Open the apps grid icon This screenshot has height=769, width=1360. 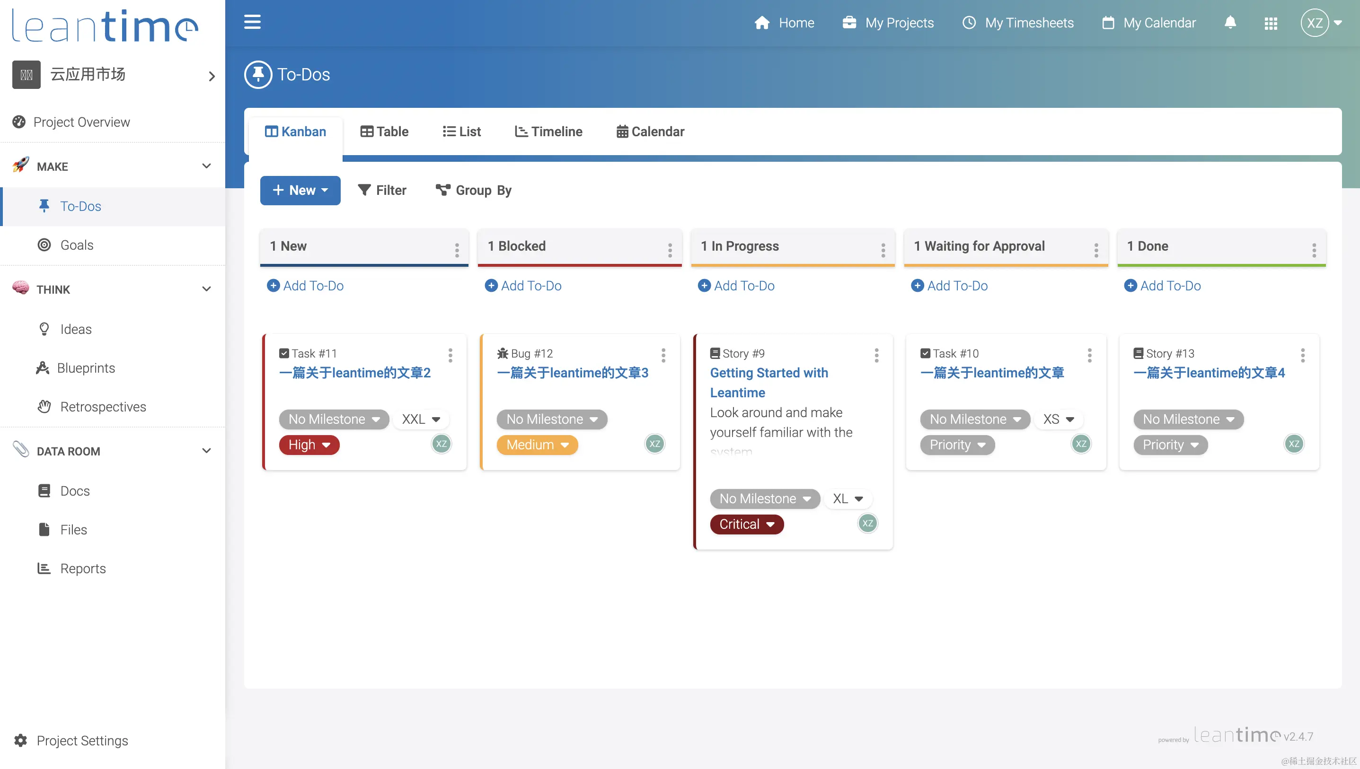1271,23
